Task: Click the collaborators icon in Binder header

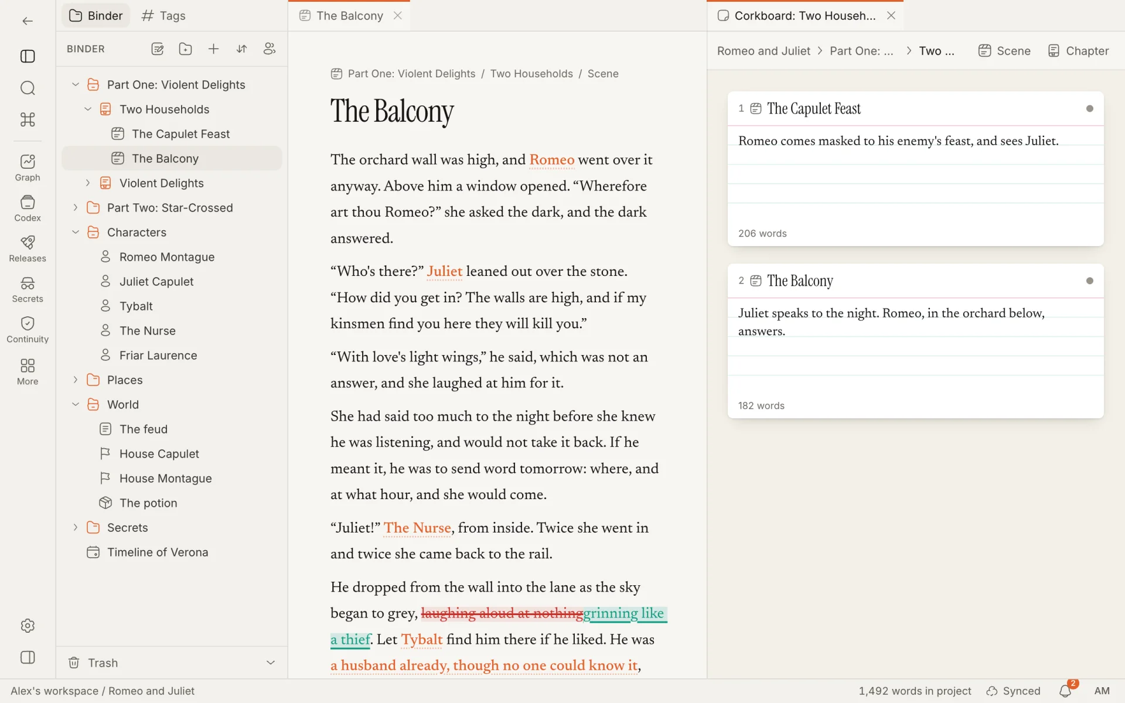Action: (270, 49)
